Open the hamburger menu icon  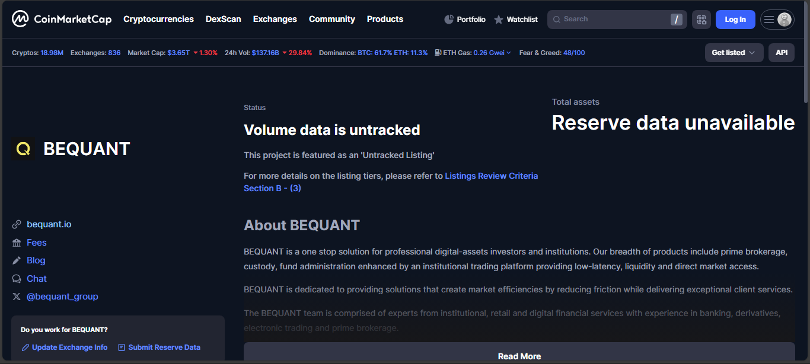(x=769, y=20)
